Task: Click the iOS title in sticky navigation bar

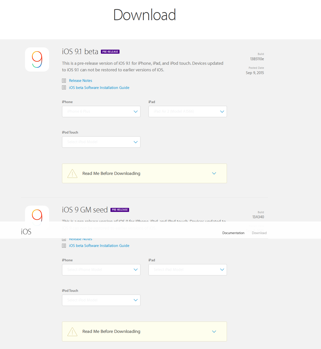Action: pos(26,232)
